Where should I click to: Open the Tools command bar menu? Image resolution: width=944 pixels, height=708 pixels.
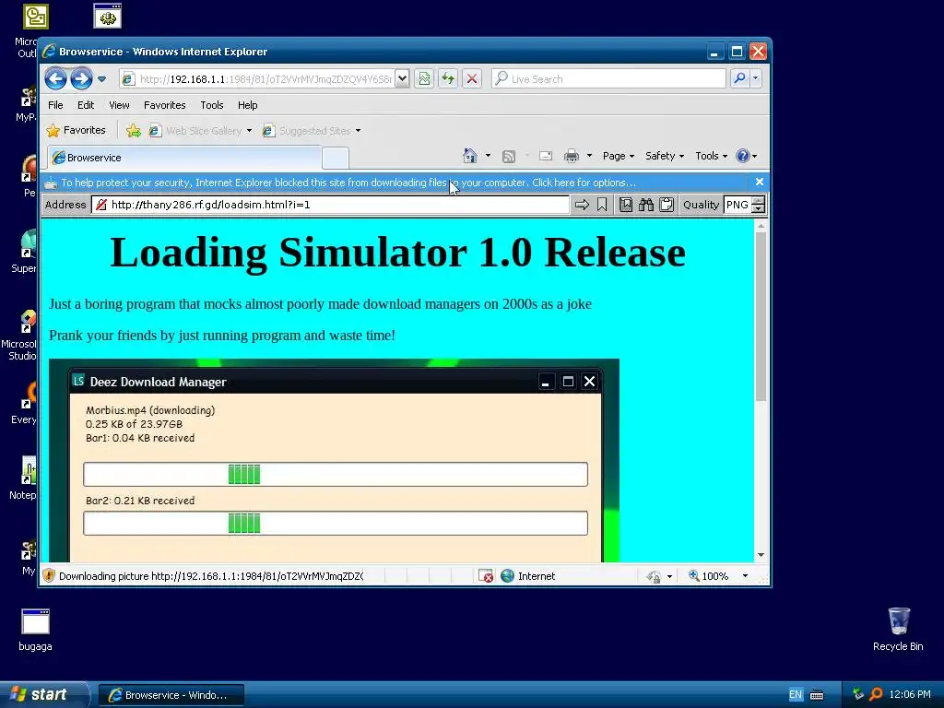click(x=711, y=157)
